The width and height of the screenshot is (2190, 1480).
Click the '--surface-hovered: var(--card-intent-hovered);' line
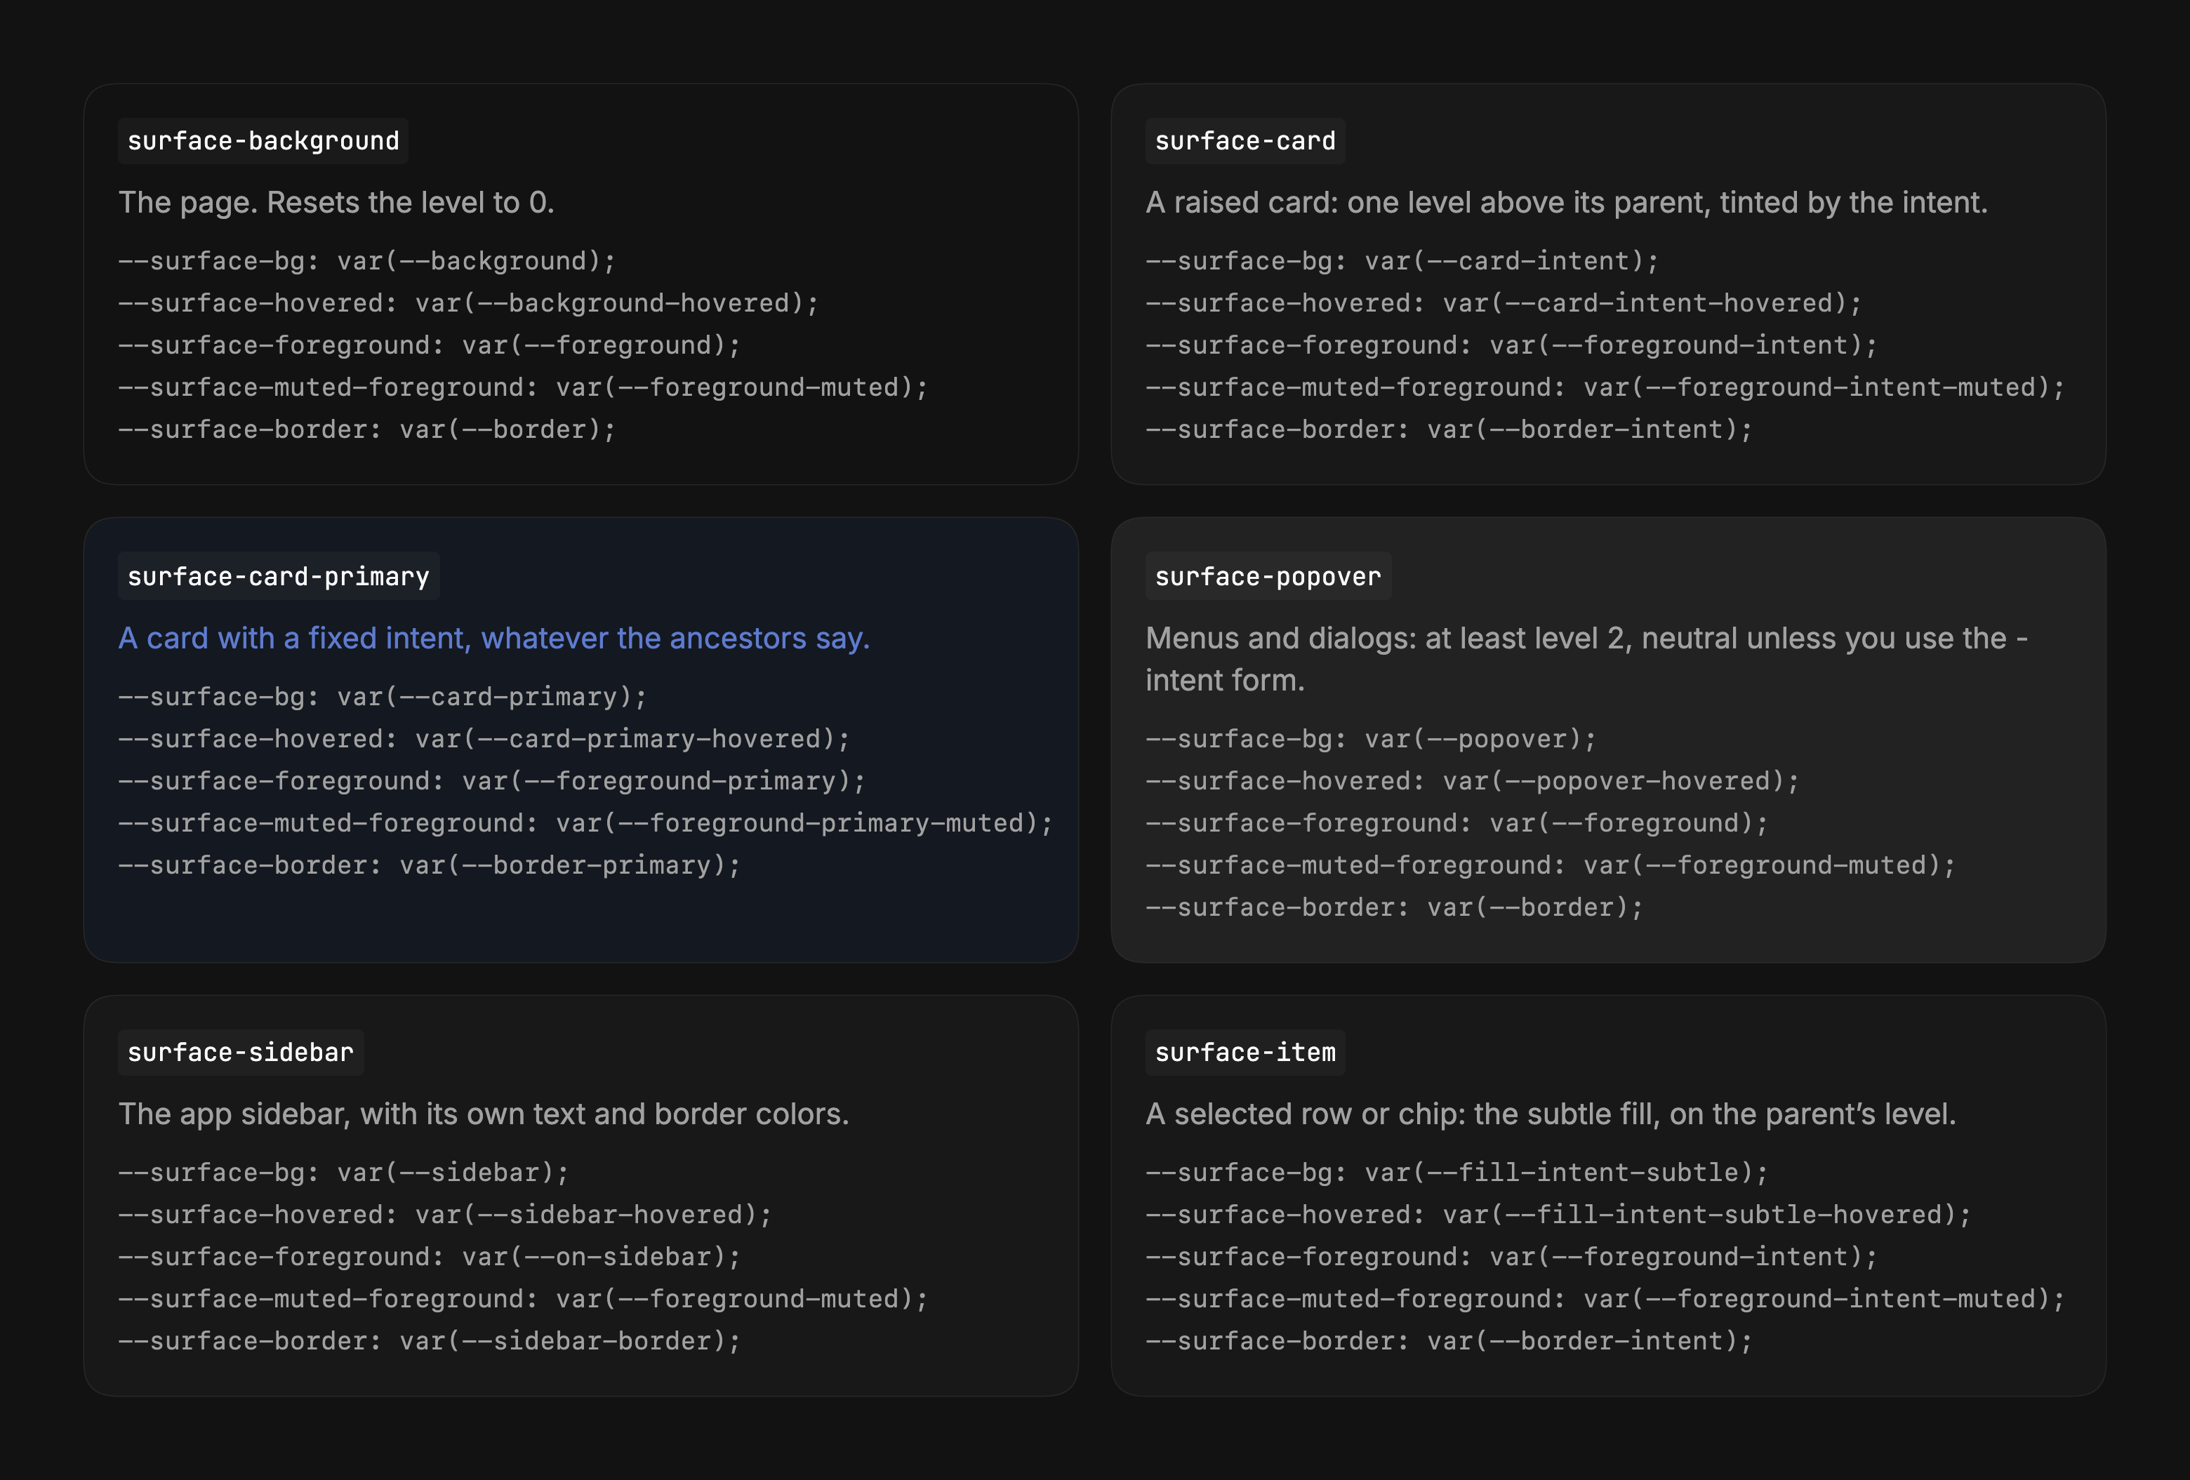[1504, 303]
